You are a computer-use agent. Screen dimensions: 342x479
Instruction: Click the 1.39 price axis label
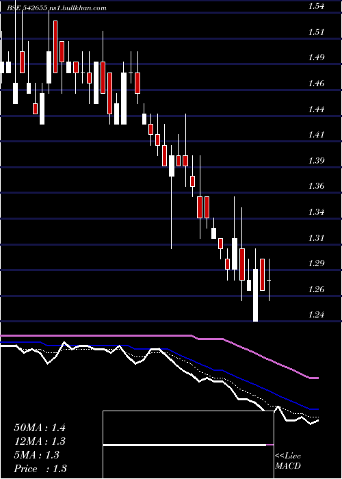[316, 160]
